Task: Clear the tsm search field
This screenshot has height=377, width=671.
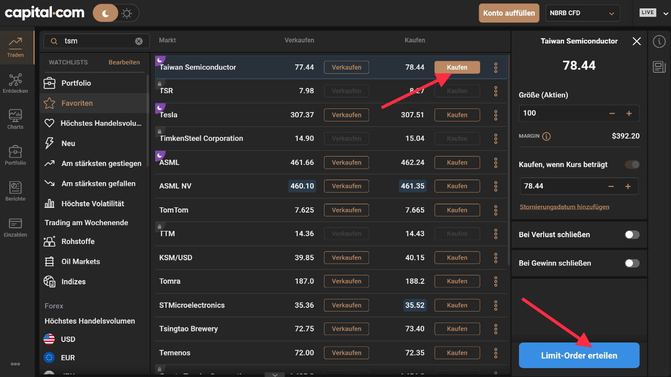Action: tap(139, 41)
